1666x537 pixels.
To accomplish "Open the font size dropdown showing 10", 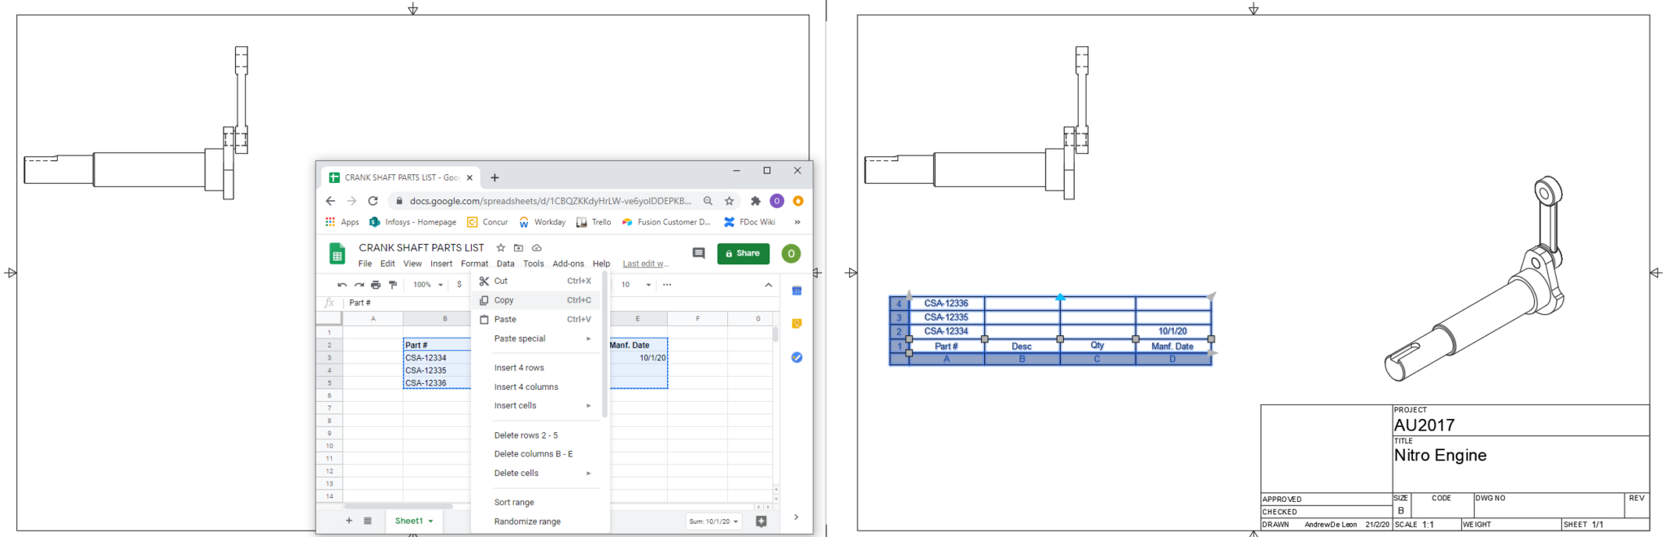I will [x=636, y=285].
